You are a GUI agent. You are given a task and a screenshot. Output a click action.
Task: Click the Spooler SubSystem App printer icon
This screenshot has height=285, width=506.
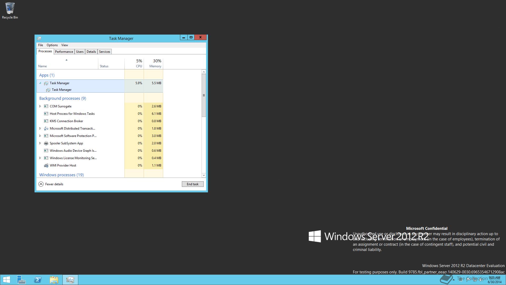click(46, 143)
